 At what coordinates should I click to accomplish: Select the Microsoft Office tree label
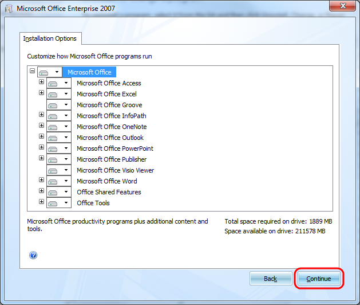[89, 72]
